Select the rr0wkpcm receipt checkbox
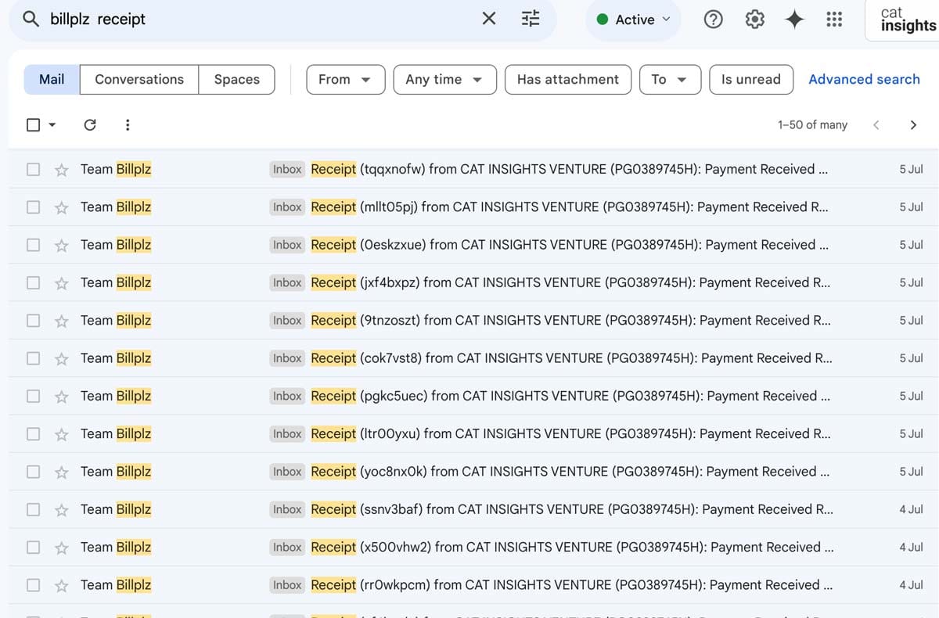Viewport: 939px width, 618px height. click(x=33, y=584)
